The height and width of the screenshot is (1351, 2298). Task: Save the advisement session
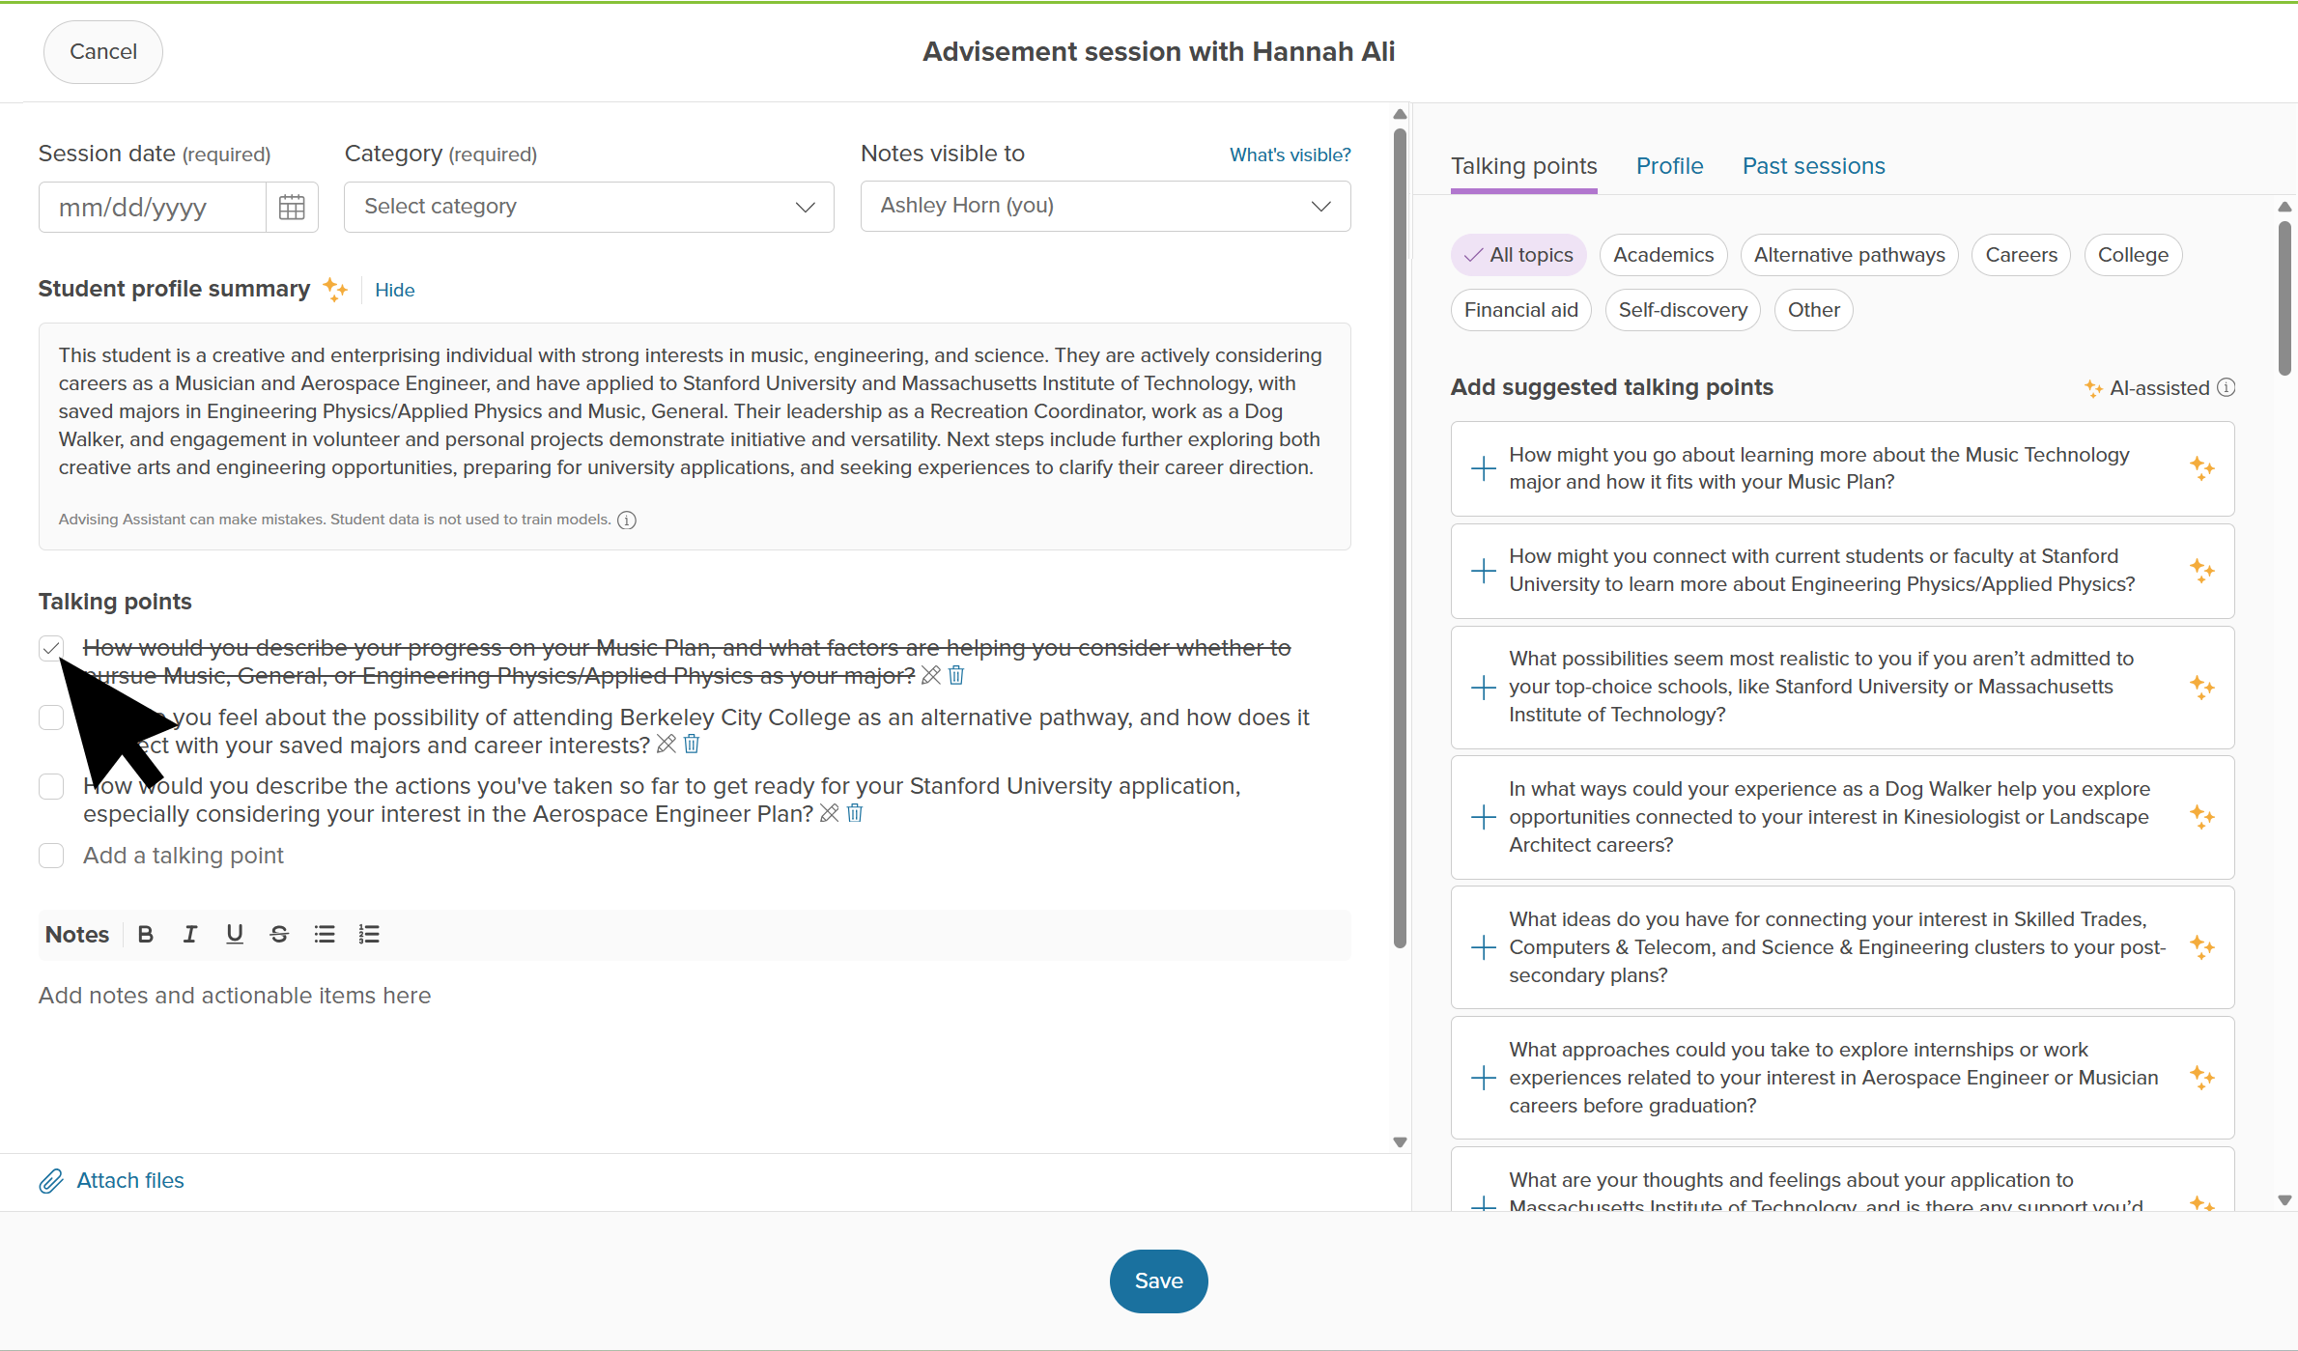point(1158,1281)
